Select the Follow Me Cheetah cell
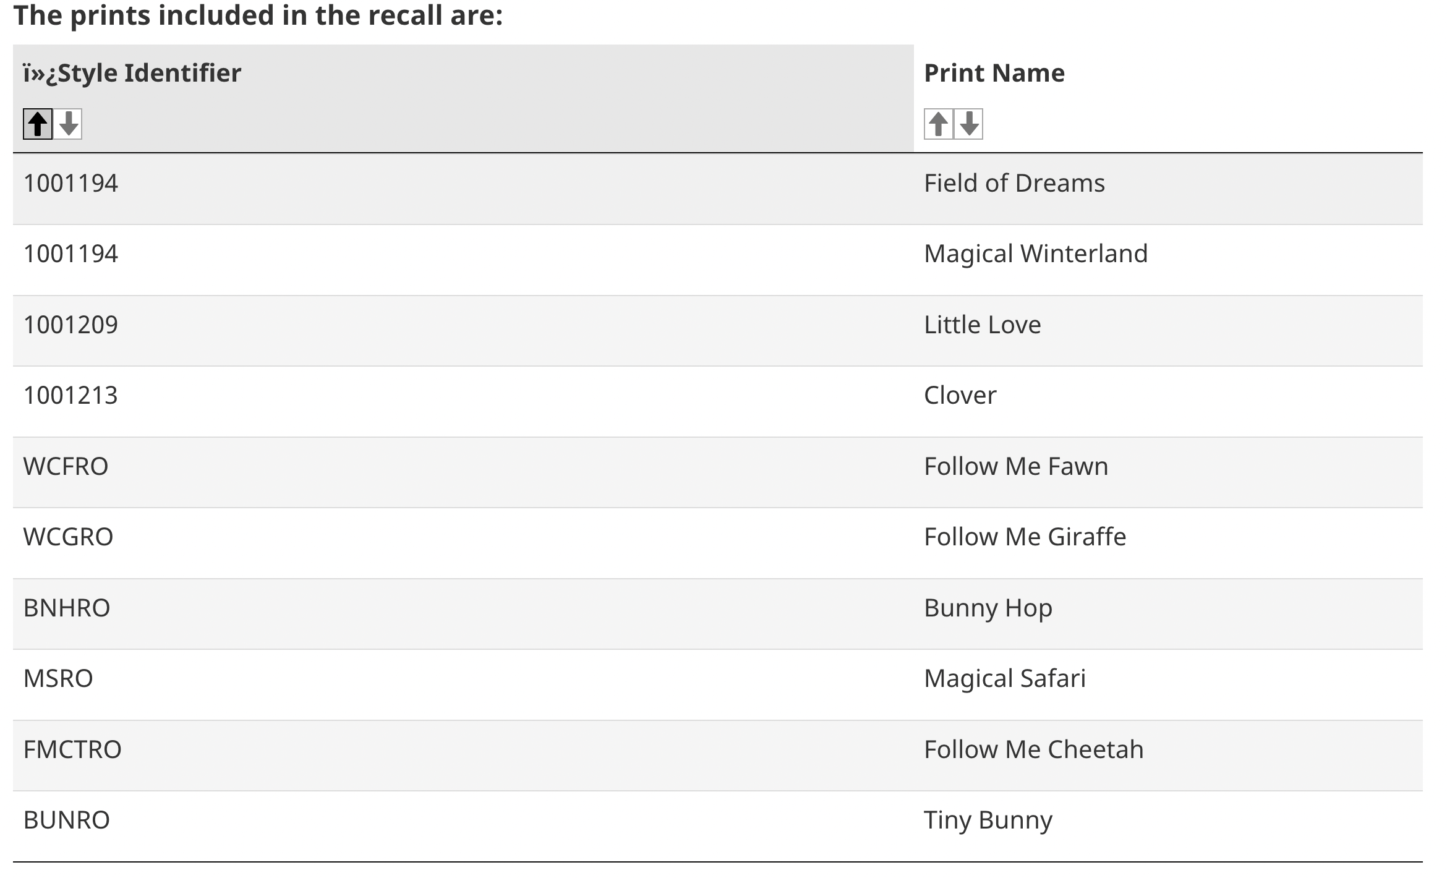Image resolution: width=1447 pixels, height=878 pixels. [1033, 750]
